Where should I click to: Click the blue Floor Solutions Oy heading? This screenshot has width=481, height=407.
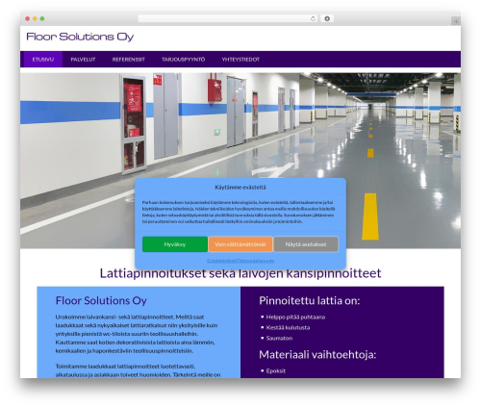(x=101, y=300)
